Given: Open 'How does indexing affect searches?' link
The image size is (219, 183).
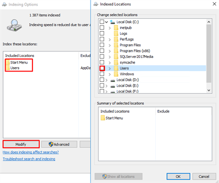Looking at the screenshot, I should pyautogui.click(x=31, y=152).
